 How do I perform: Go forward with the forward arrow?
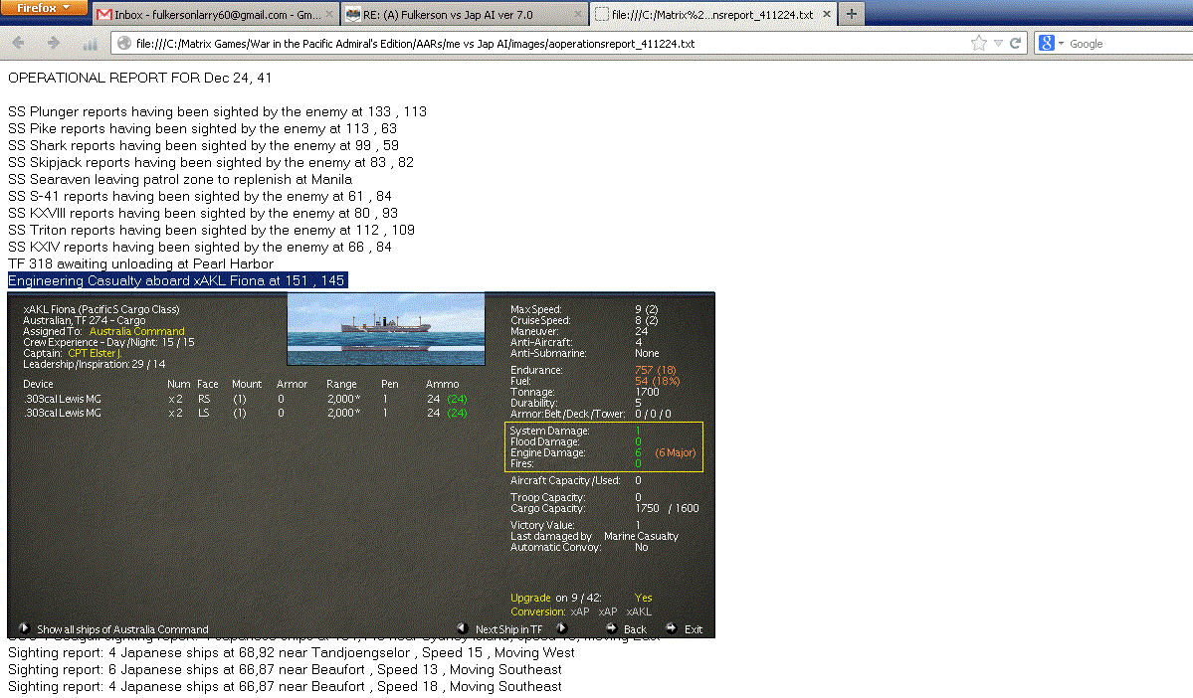tap(54, 44)
